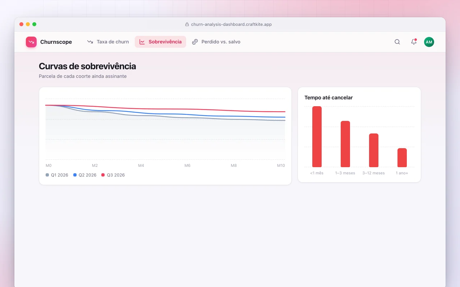
Task: Click the Churnscope brand name
Action: coord(56,42)
